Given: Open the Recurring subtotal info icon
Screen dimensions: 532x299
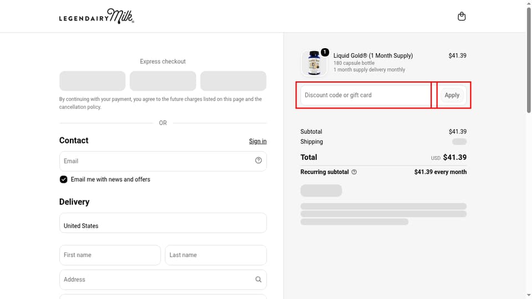Looking at the screenshot, I should tap(354, 172).
